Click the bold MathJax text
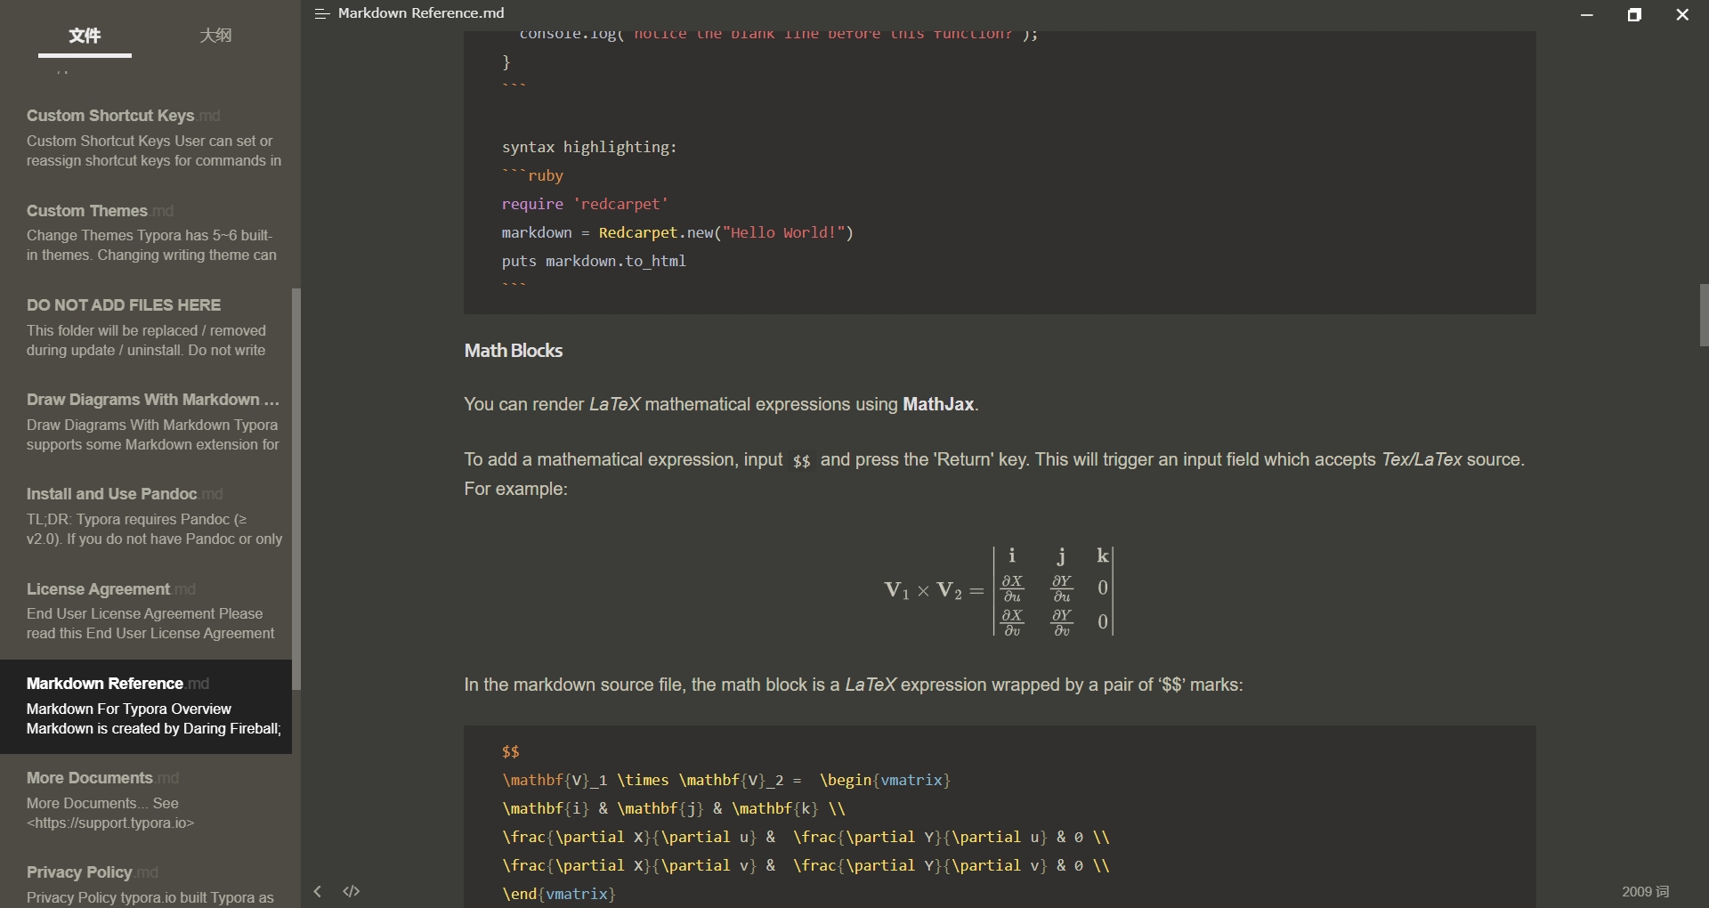The height and width of the screenshot is (908, 1709). coord(938,404)
